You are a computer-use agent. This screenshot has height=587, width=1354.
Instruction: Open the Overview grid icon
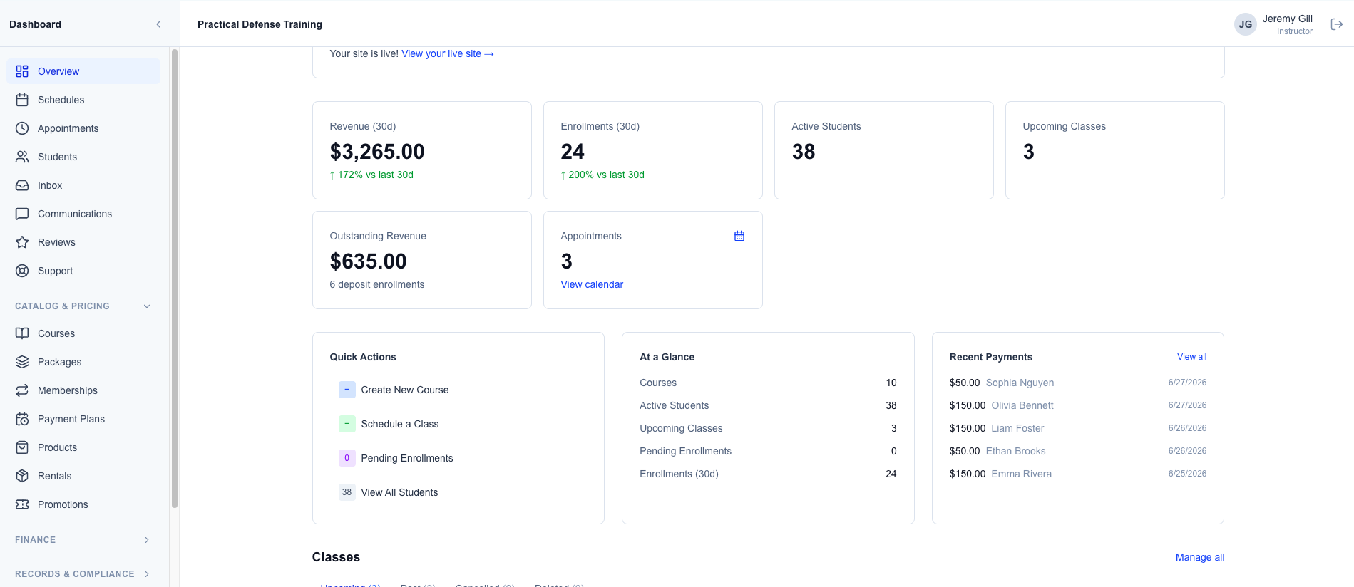22,71
